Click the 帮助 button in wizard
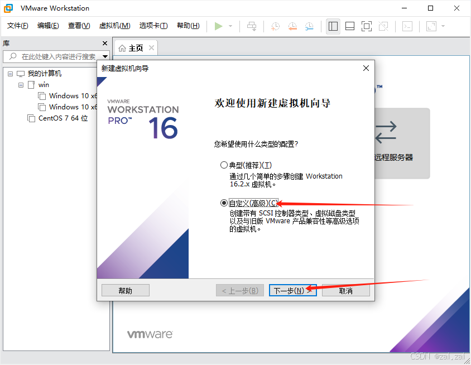Image resolution: width=471 pixels, height=365 pixels. (125, 291)
